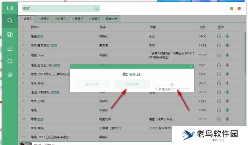Screen dimensions: 248x145
Task: Add the 03:29 song using its plus icon
Action: (x=227, y=45)
